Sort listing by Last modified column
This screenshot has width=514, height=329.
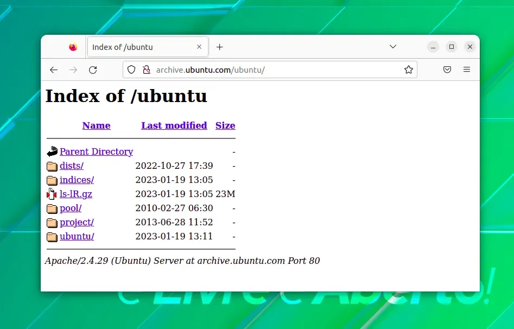point(174,125)
